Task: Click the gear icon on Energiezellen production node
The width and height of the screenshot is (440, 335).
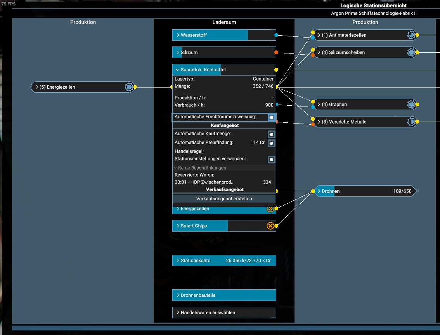Action: [129, 87]
